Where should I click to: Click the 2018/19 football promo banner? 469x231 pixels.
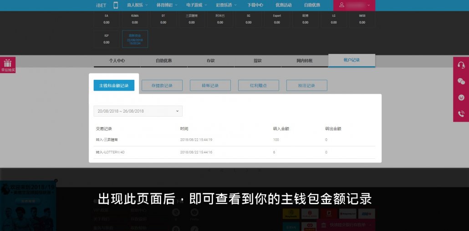[x=28, y=206]
